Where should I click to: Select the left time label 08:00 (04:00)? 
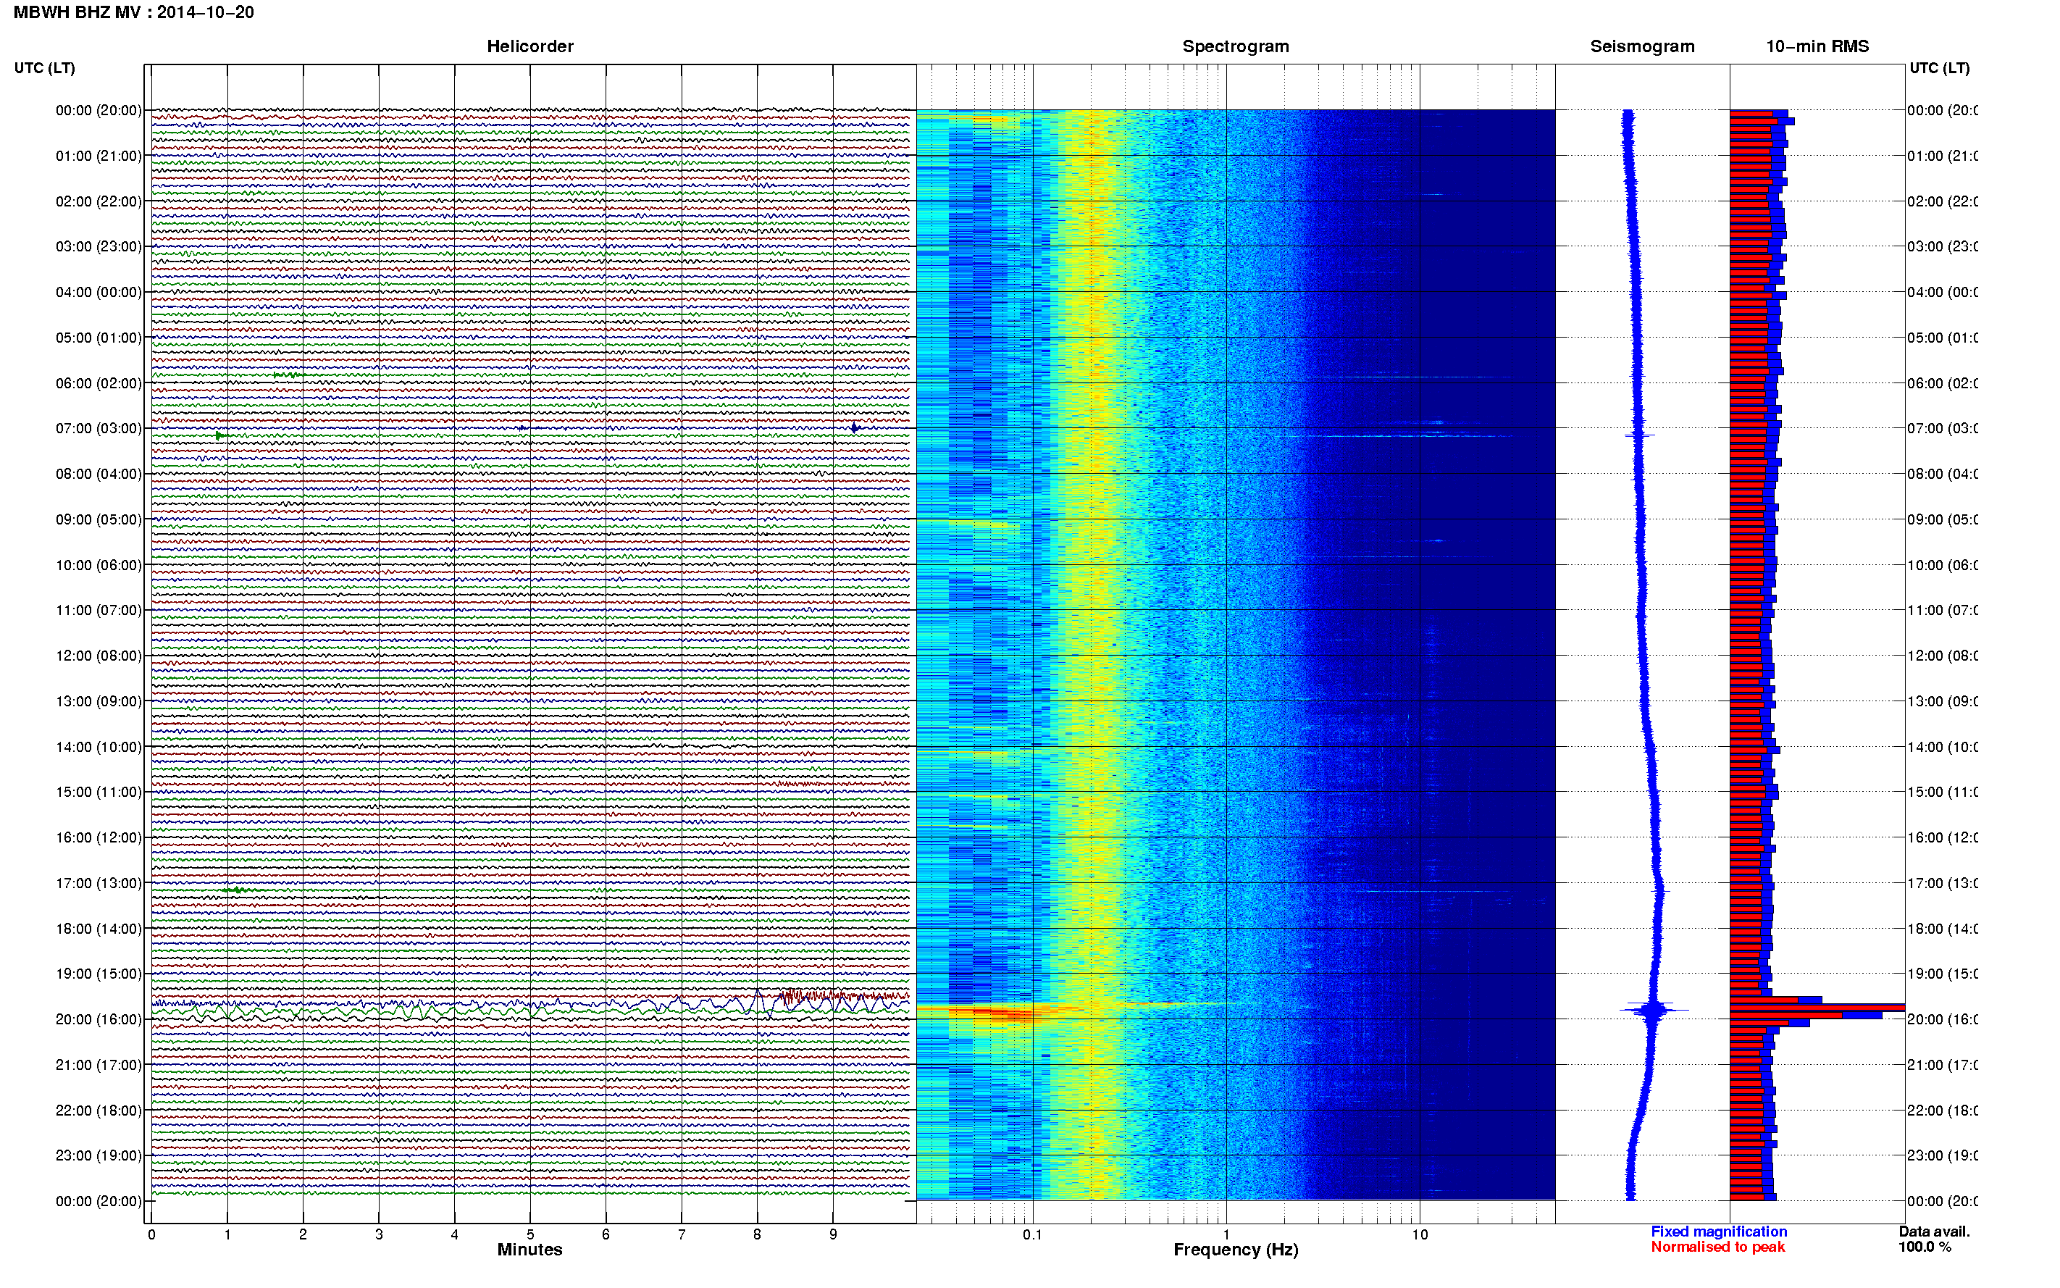click(x=99, y=474)
